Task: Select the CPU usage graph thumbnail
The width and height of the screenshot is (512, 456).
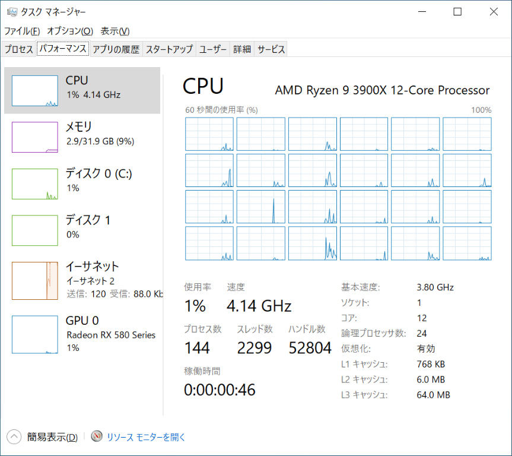Action: [35, 90]
